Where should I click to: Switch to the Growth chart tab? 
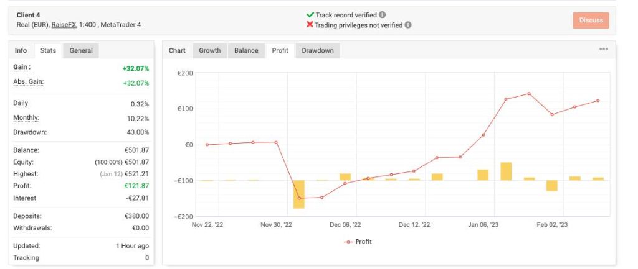(x=209, y=51)
